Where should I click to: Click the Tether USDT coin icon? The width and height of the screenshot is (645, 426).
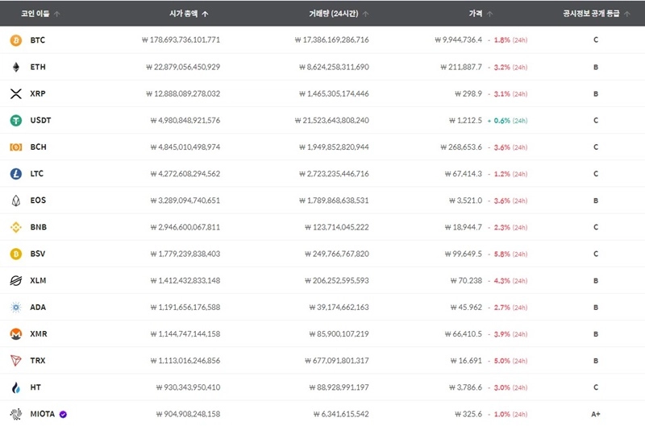click(x=15, y=120)
